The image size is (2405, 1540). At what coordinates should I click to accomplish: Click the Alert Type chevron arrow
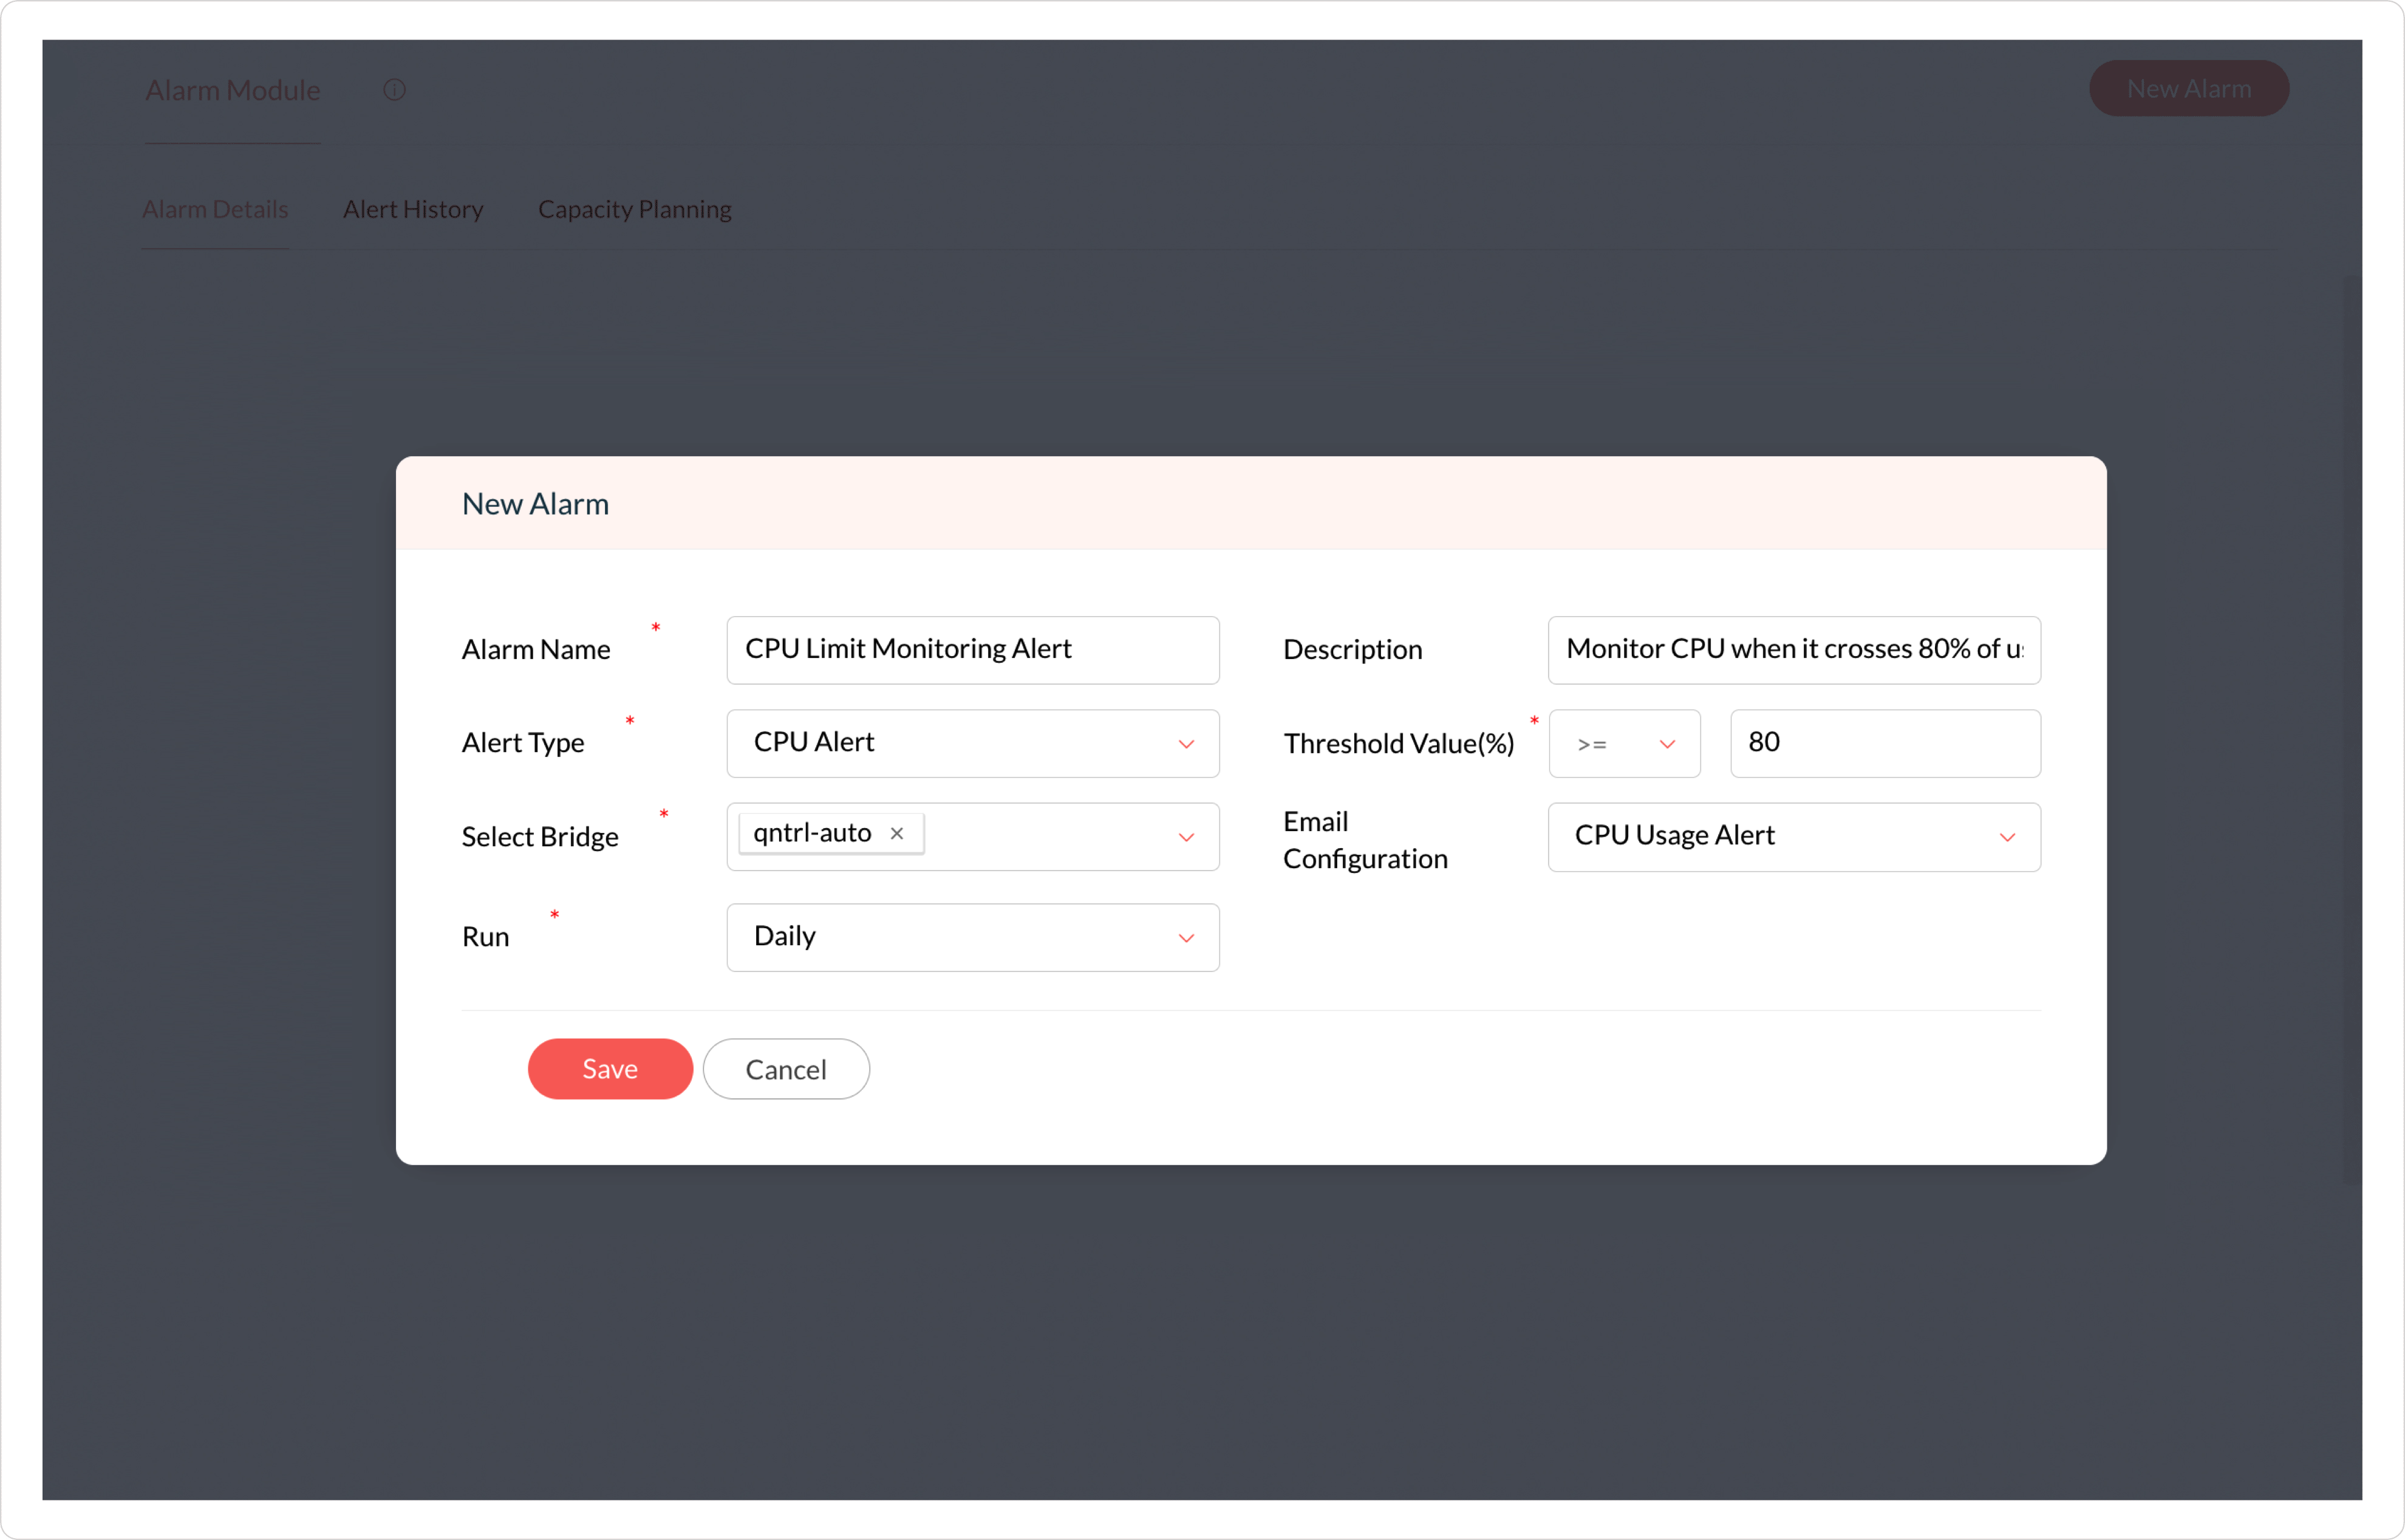tap(1185, 744)
